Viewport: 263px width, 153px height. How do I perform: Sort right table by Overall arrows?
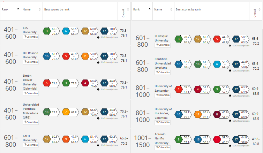click(260, 9)
